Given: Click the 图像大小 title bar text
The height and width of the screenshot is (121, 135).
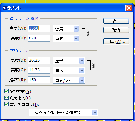Looking at the screenshot, I should pos(11,8).
